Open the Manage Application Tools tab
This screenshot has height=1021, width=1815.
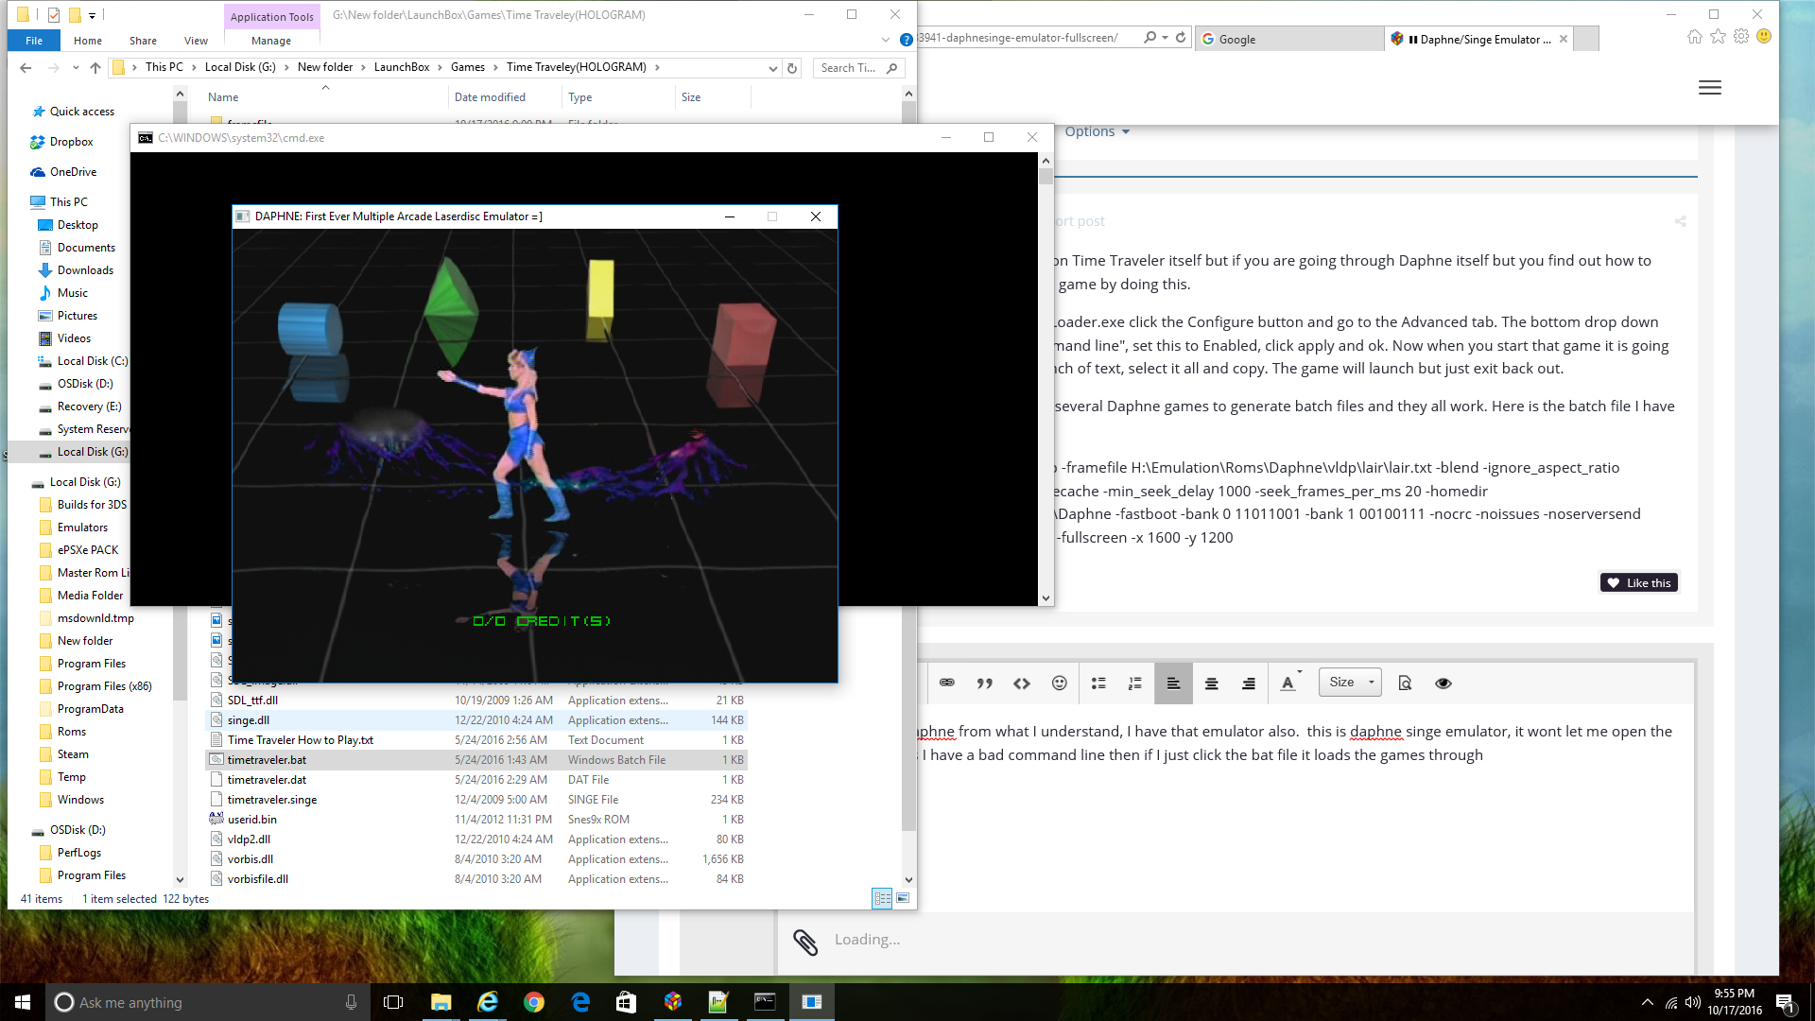click(x=271, y=41)
